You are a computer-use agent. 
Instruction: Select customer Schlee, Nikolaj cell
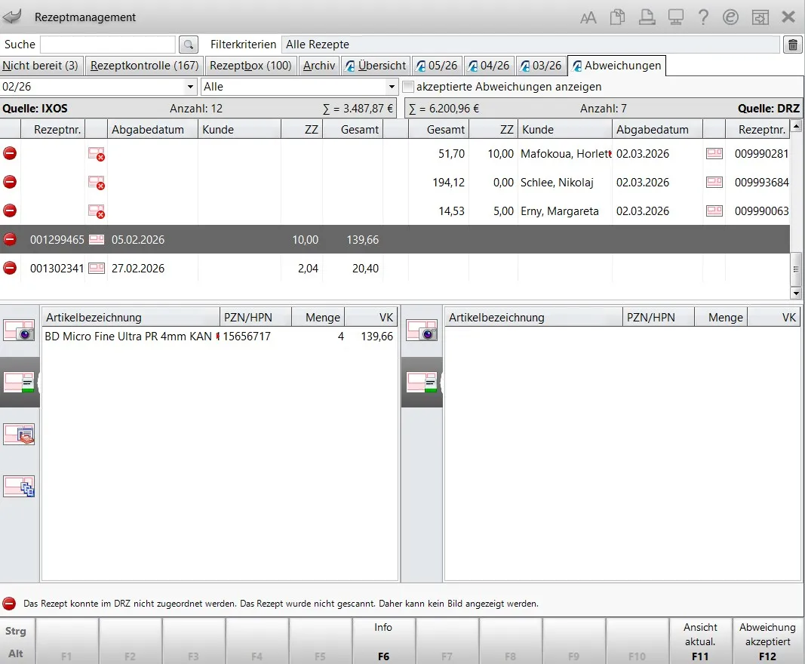(565, 183)
